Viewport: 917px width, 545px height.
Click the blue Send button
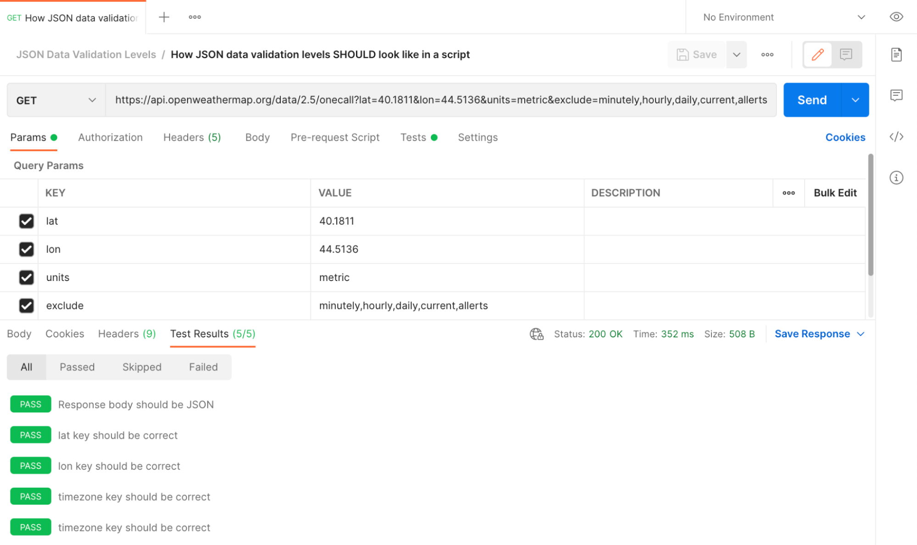(x=812, y=100)
